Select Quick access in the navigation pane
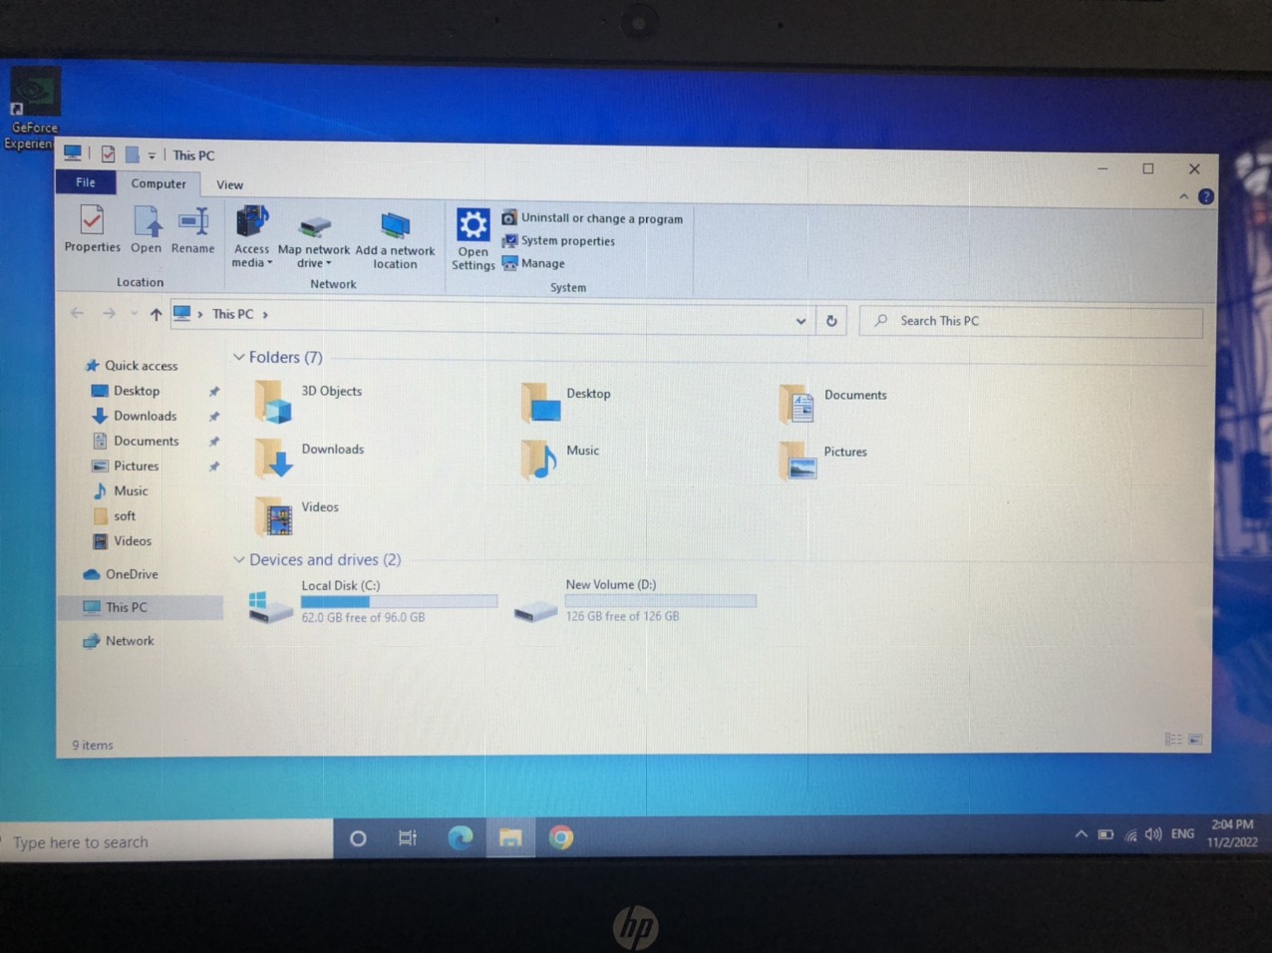The height and width of the screenshot is (953, 1272). 132,366
